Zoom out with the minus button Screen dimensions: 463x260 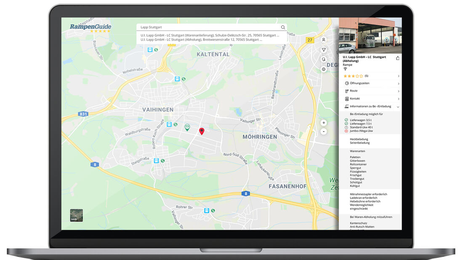[324, 131]
